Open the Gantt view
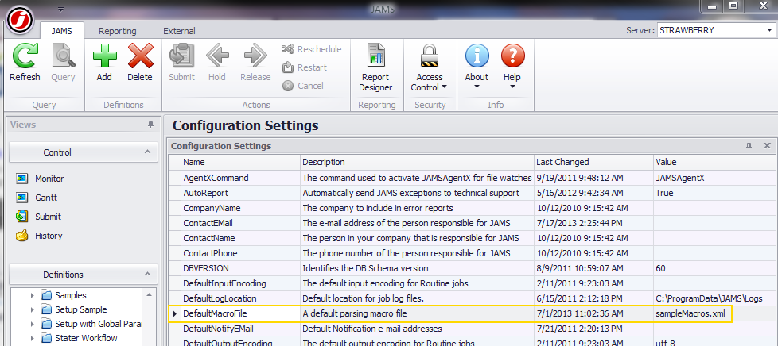778x346 pixels. tap(37, 198)
